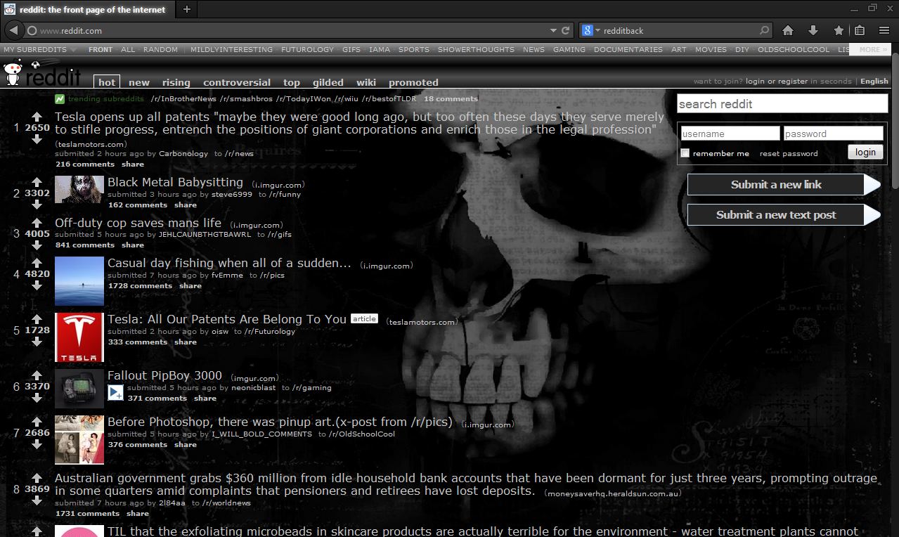The height and width of the screenshot is (537, 899).
Task: Open the Casual day fishing thumbnail
Action: click(79, 281)
